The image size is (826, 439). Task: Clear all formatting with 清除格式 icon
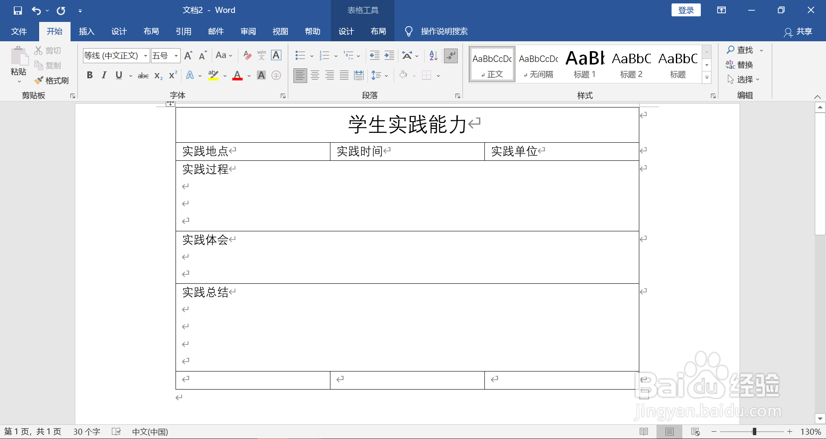tap(247, 55)
